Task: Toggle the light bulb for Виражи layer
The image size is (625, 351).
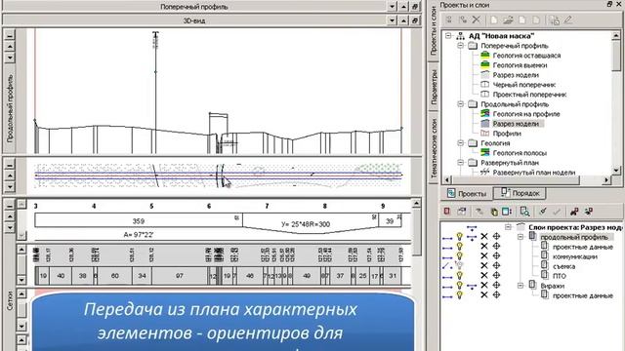Action: (x=460, y=285)
